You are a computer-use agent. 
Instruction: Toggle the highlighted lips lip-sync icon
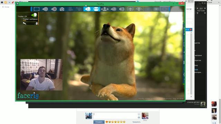pyautogui.click(x=96, y=9)
